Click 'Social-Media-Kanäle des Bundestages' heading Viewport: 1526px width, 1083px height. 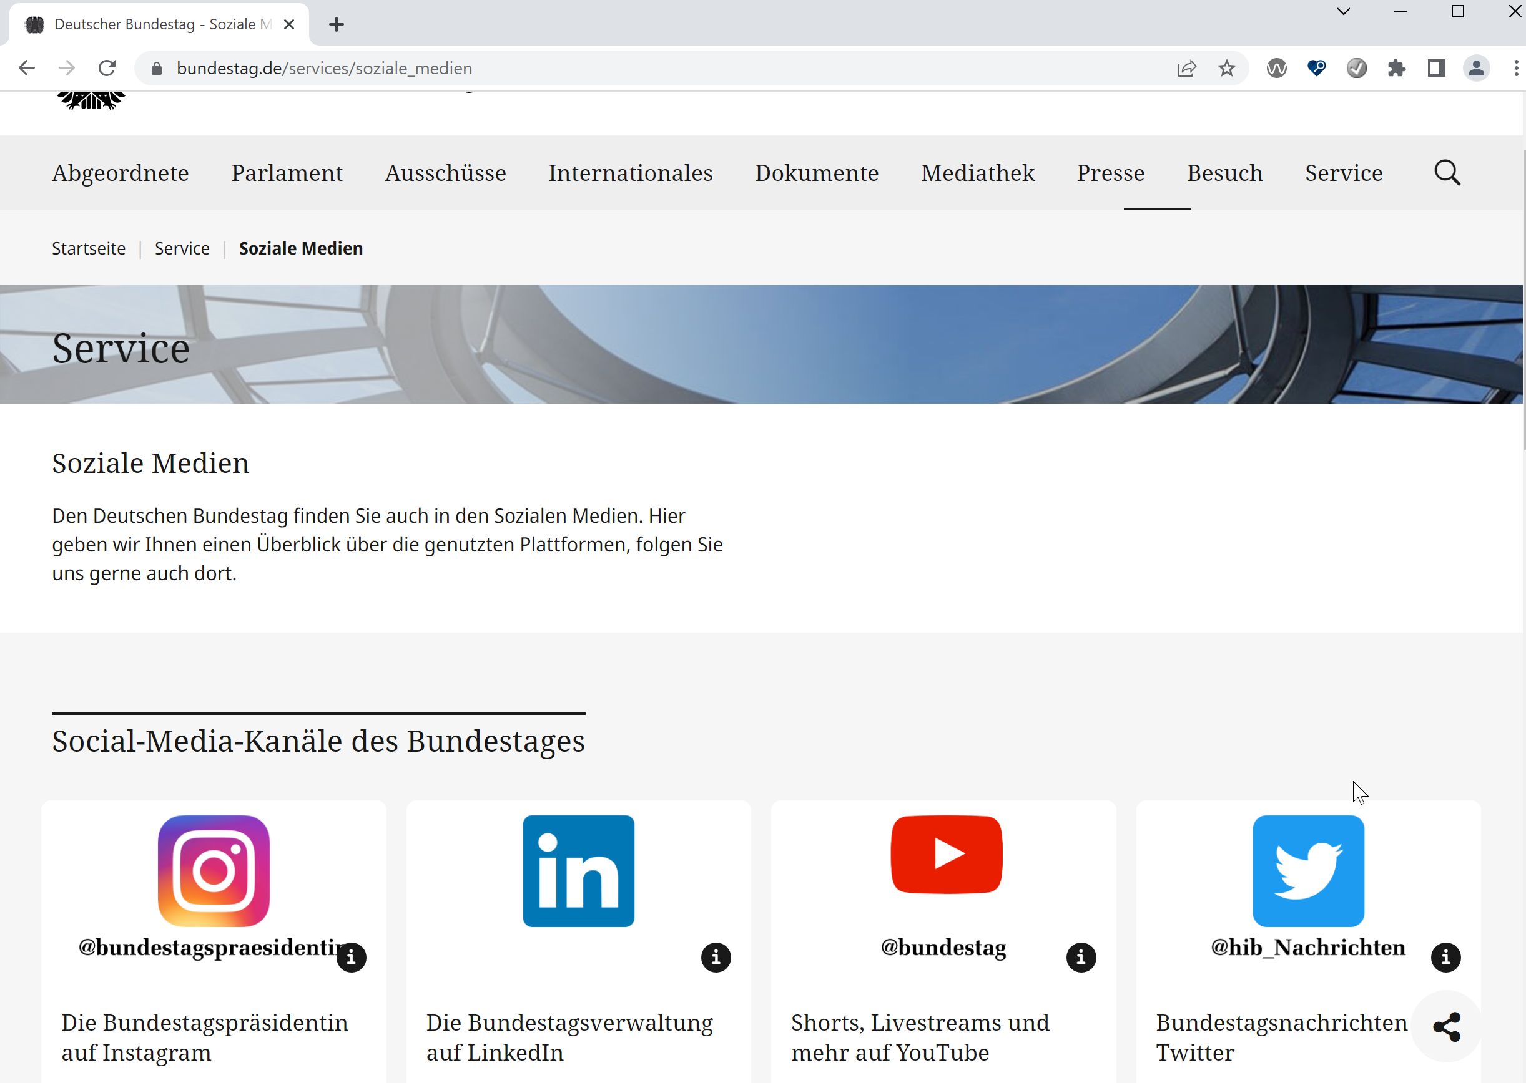pyautogui.click(x=318, y=741)
